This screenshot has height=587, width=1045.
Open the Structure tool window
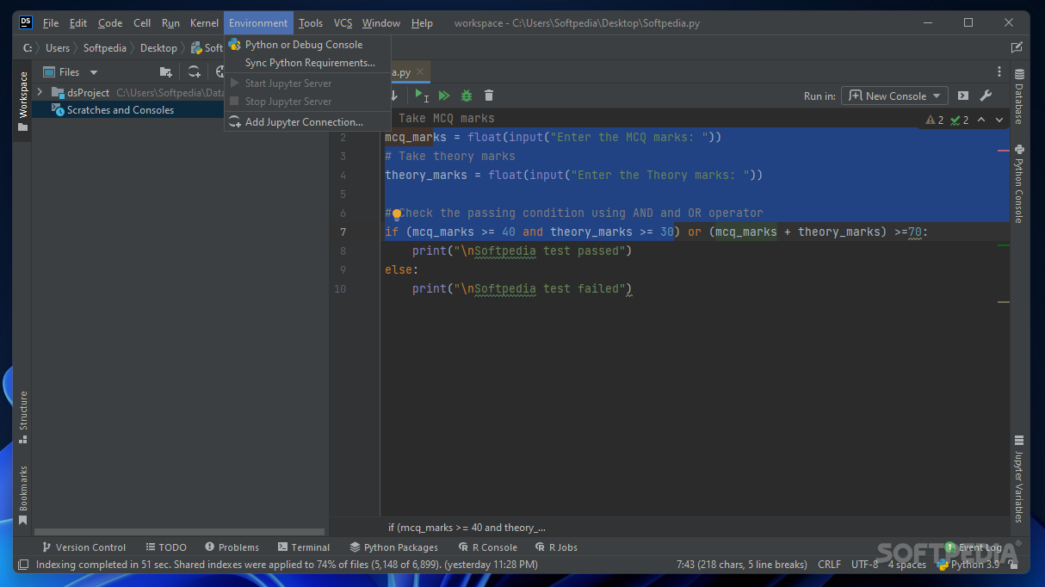(x=23, y=417)
